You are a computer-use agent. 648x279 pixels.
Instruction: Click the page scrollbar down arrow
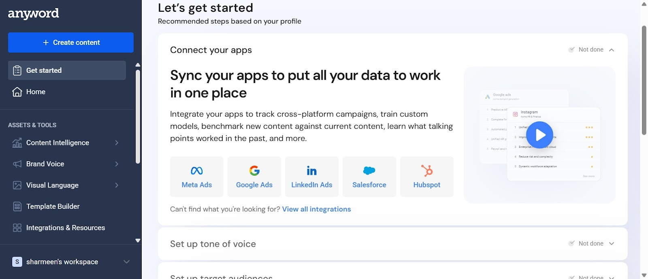[x=644, y=275]
